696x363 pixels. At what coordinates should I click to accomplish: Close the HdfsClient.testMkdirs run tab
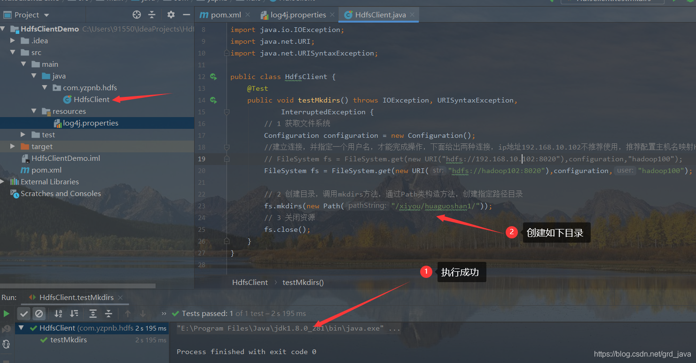tap(119, 298)
